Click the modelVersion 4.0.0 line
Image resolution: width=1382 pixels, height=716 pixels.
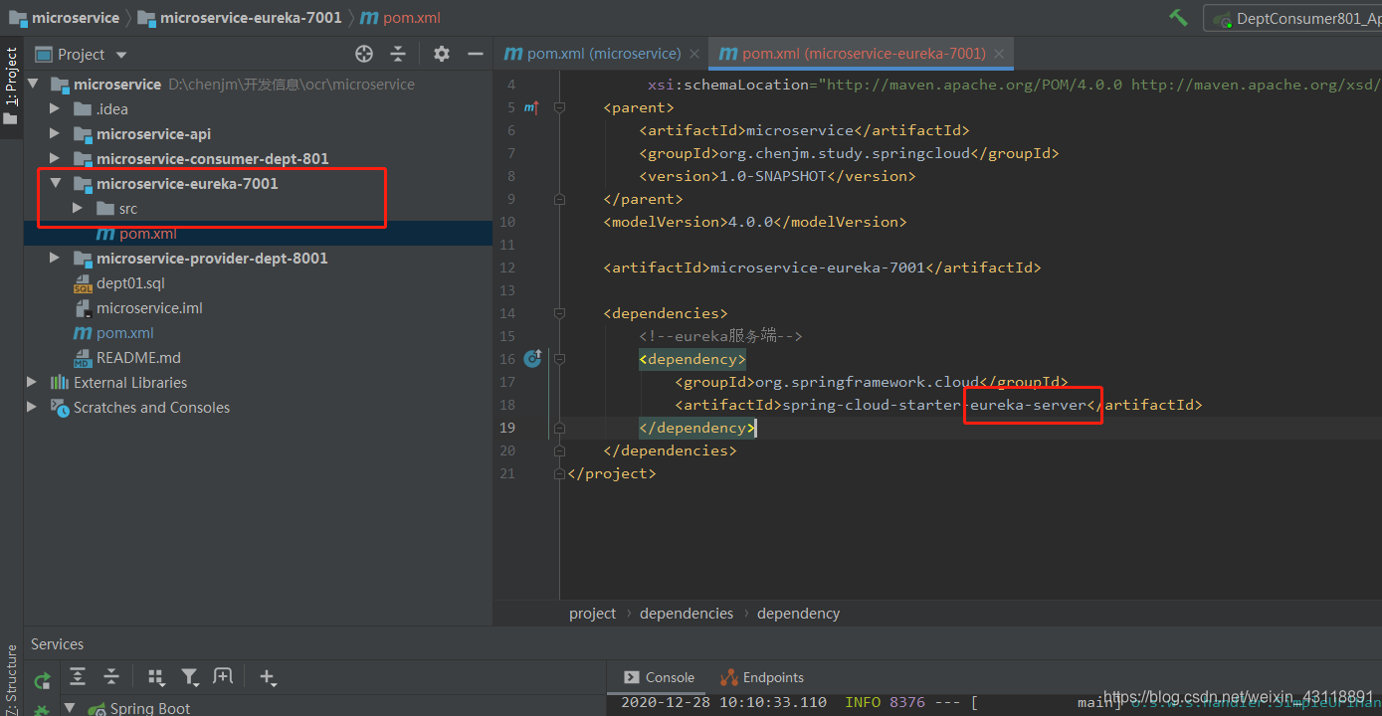coord(755,222)
